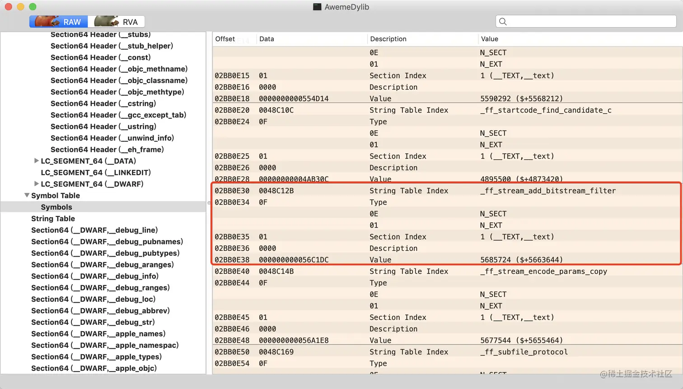Click offset cell 02BB0E38

pyautogui.click(x=232, y=260)
